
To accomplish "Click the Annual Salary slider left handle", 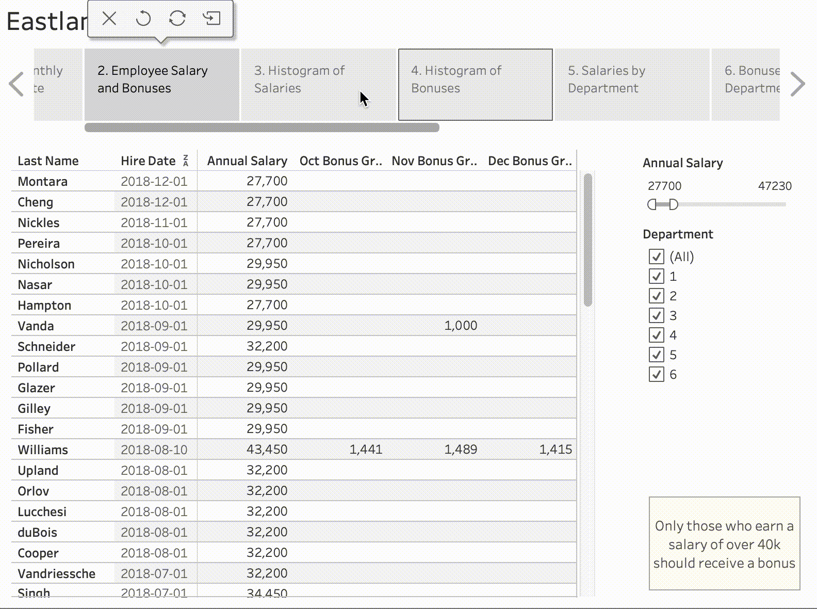I will click(x=652, y=204).
